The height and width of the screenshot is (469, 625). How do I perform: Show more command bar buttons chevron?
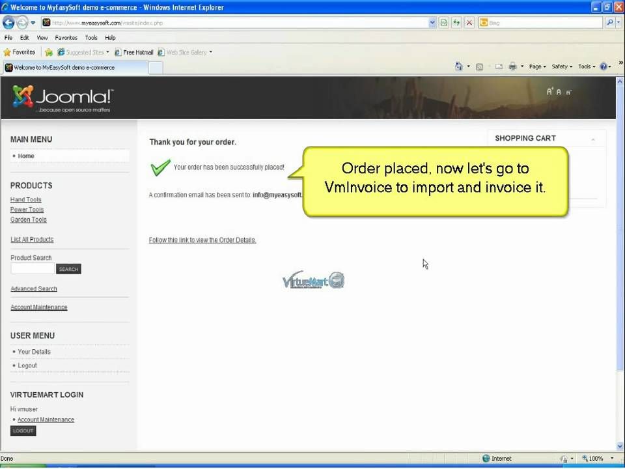click(x=620, y=63)
